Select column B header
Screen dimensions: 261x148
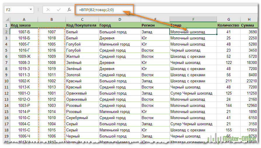click(x=51, y=19)
